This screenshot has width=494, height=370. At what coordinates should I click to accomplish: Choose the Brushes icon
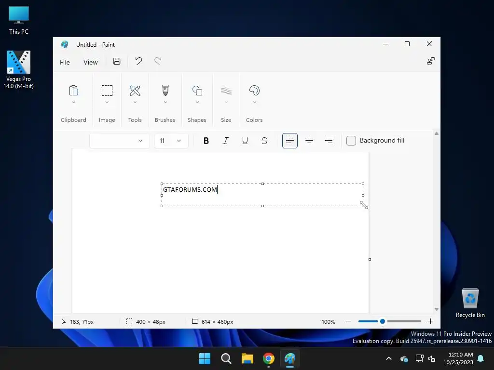[165, 91]
